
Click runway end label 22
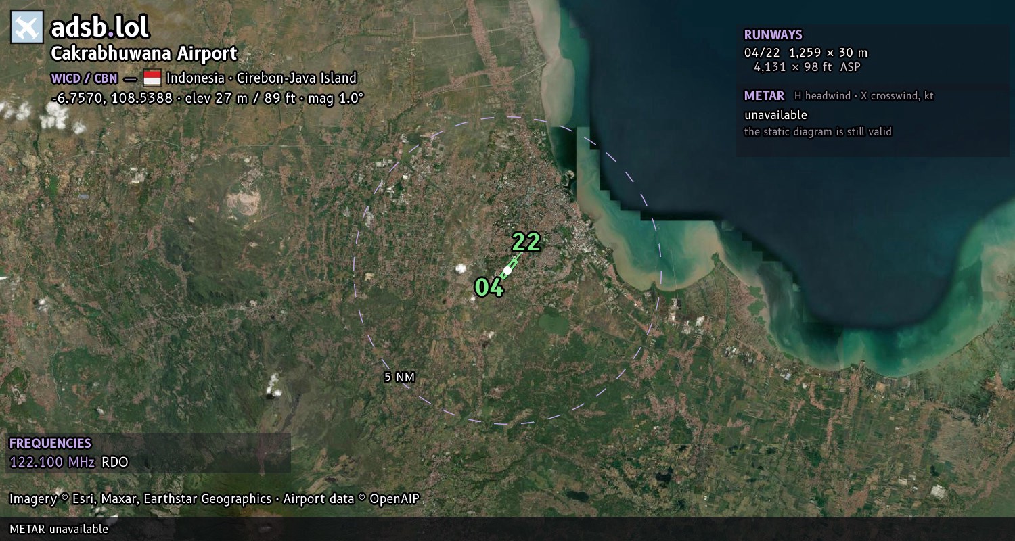(x=526, y=242)
